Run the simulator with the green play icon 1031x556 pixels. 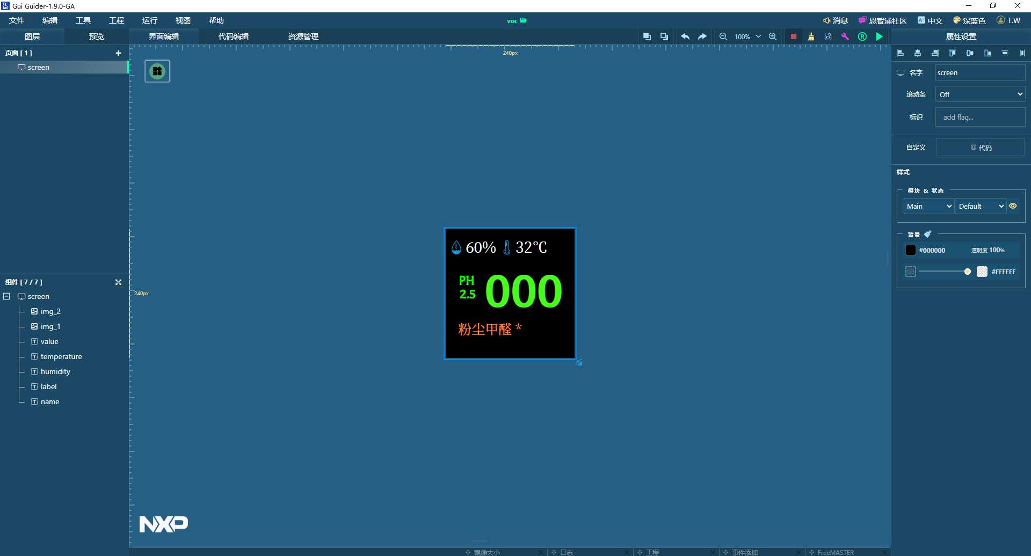pyautogui.click(x=879, y=36)
